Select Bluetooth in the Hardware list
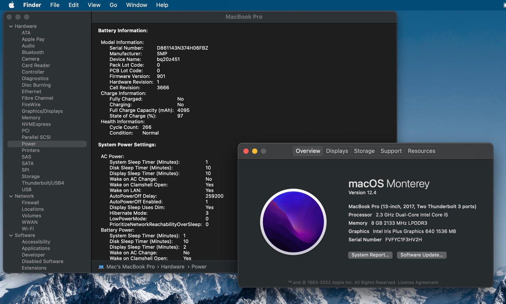506x304 pixels. tap(33, 52)
